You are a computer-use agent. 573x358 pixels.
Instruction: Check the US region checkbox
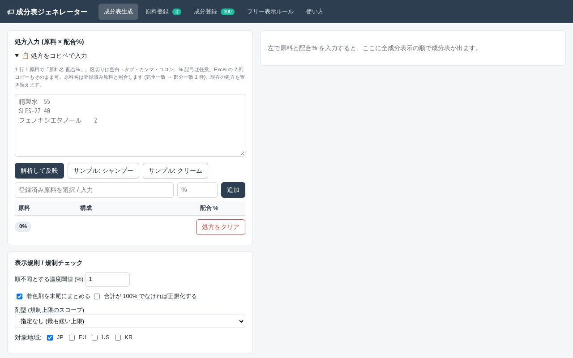(x=94, y=337)
